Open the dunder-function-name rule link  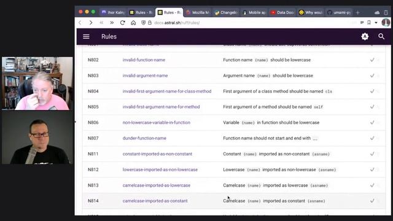tap(144, 138)
